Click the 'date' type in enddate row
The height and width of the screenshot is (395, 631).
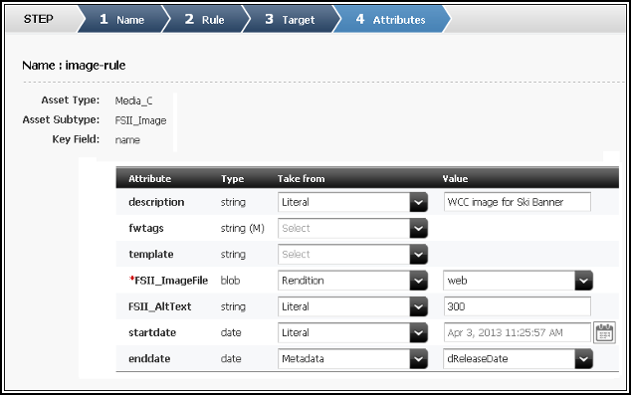[231, 358]
